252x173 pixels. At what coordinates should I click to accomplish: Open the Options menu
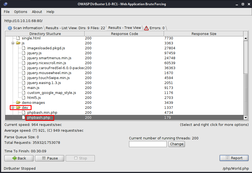point(21,12)
